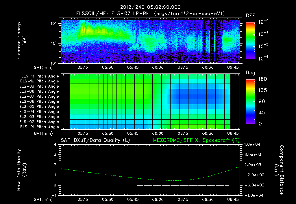Click the 180 value on Deg scale
296x204 pixels.
pyautogui.click(x=263, y=79)
